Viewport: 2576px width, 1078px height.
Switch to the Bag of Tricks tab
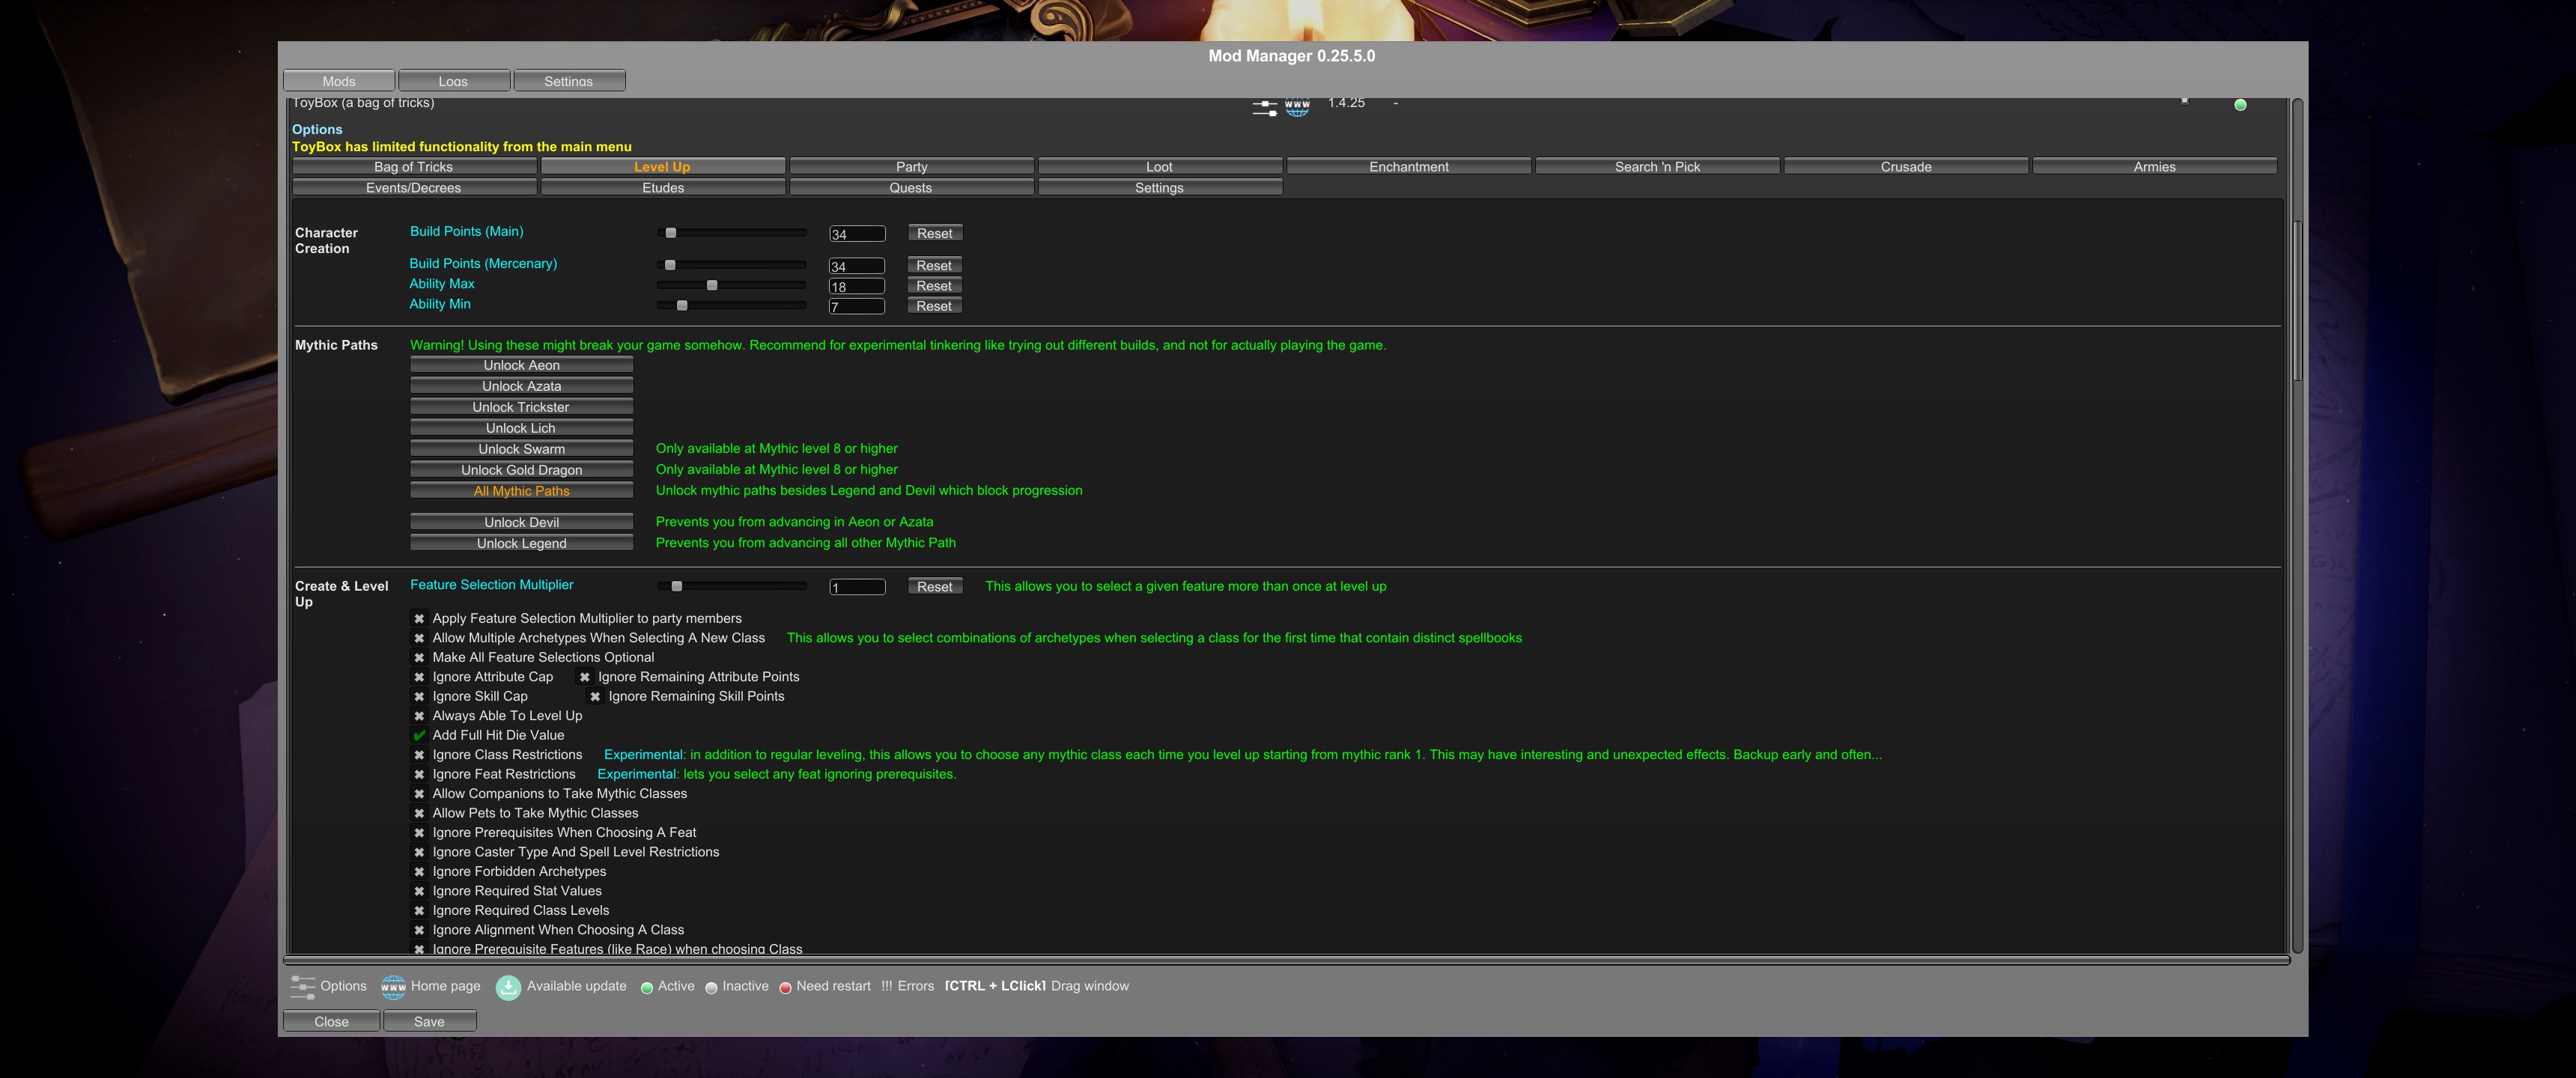413,167
